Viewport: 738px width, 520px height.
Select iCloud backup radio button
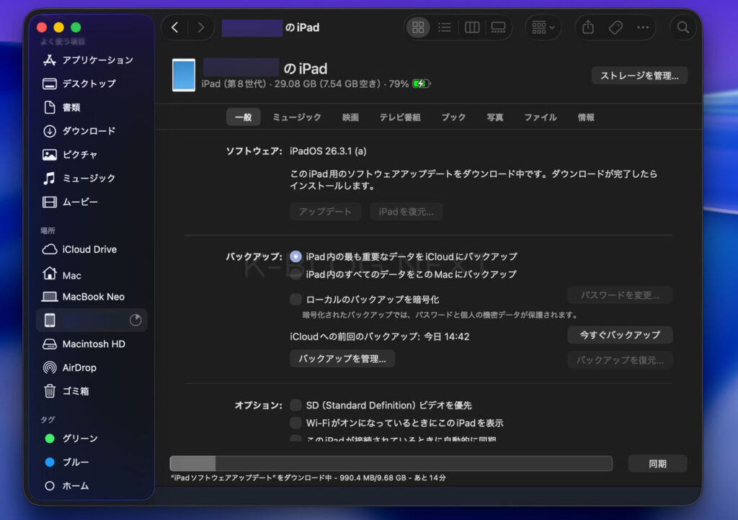pyautogui.click(x=295, y=256)
